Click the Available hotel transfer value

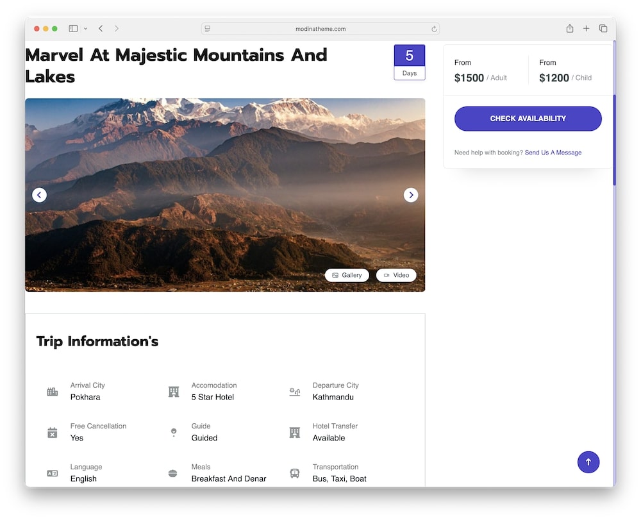coord(329,438)
